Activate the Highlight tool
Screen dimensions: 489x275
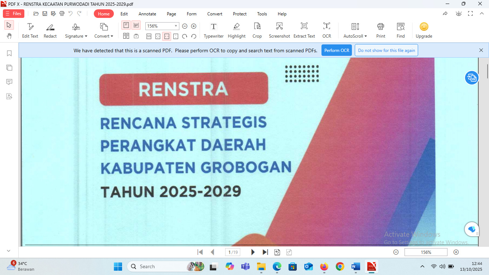pos(236,30)
